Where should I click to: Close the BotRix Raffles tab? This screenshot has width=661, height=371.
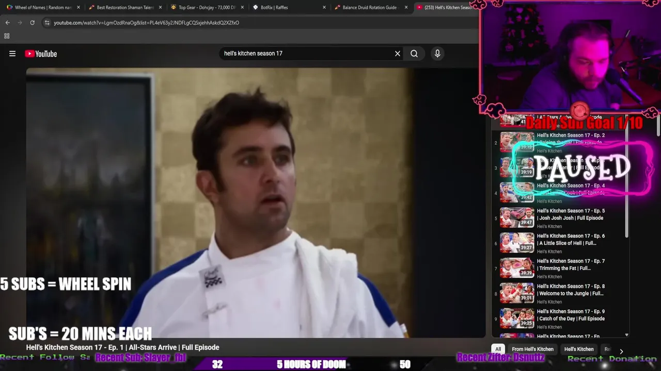[324, 8]
